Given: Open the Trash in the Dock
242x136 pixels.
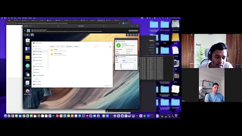Looking at the screenshot, I should [x=176, y=116].
